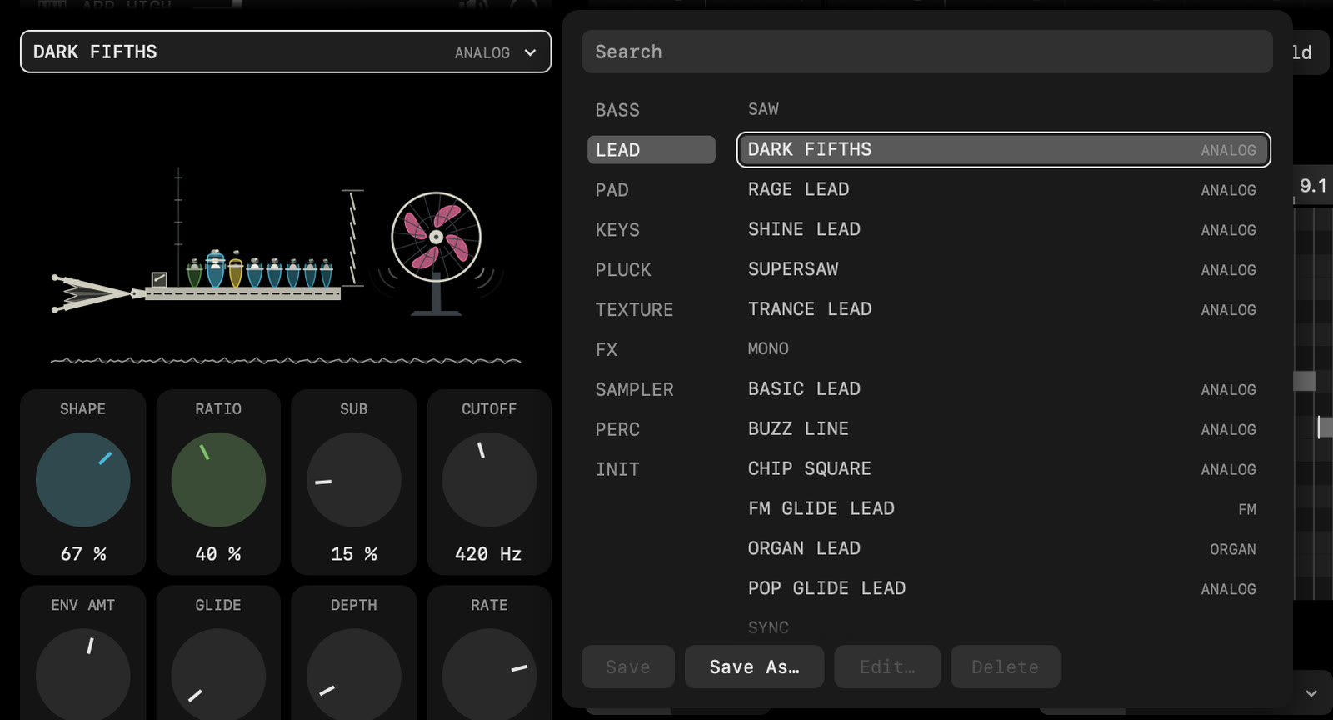This screenshot has width=1333, height=720.
Task: Select the FX category
Action: tap(651, 350)
